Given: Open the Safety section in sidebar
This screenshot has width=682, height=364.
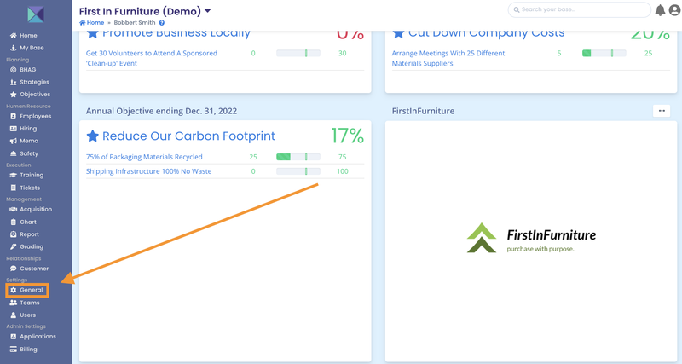Looking at the screenshot, I should coord(29,153).
